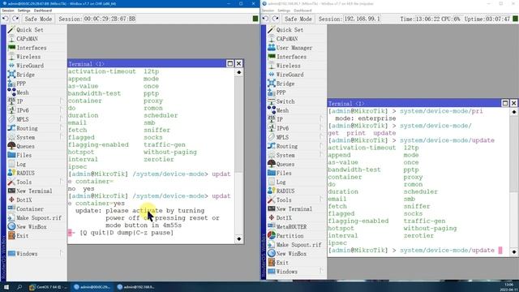Viewport: 519px width, 292px height.
Task: Close the left Terminal <1> window
Action: click(x=238, y=63)
